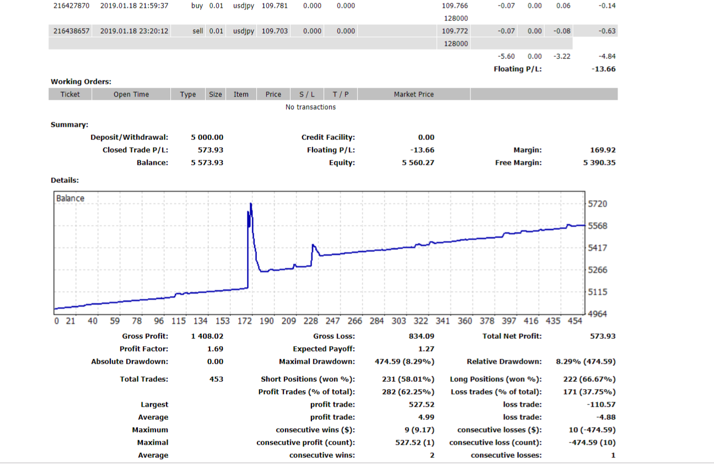Click the Margin value 169.92
This screenshot has height=464, width=714.
(x=603, y=150)
